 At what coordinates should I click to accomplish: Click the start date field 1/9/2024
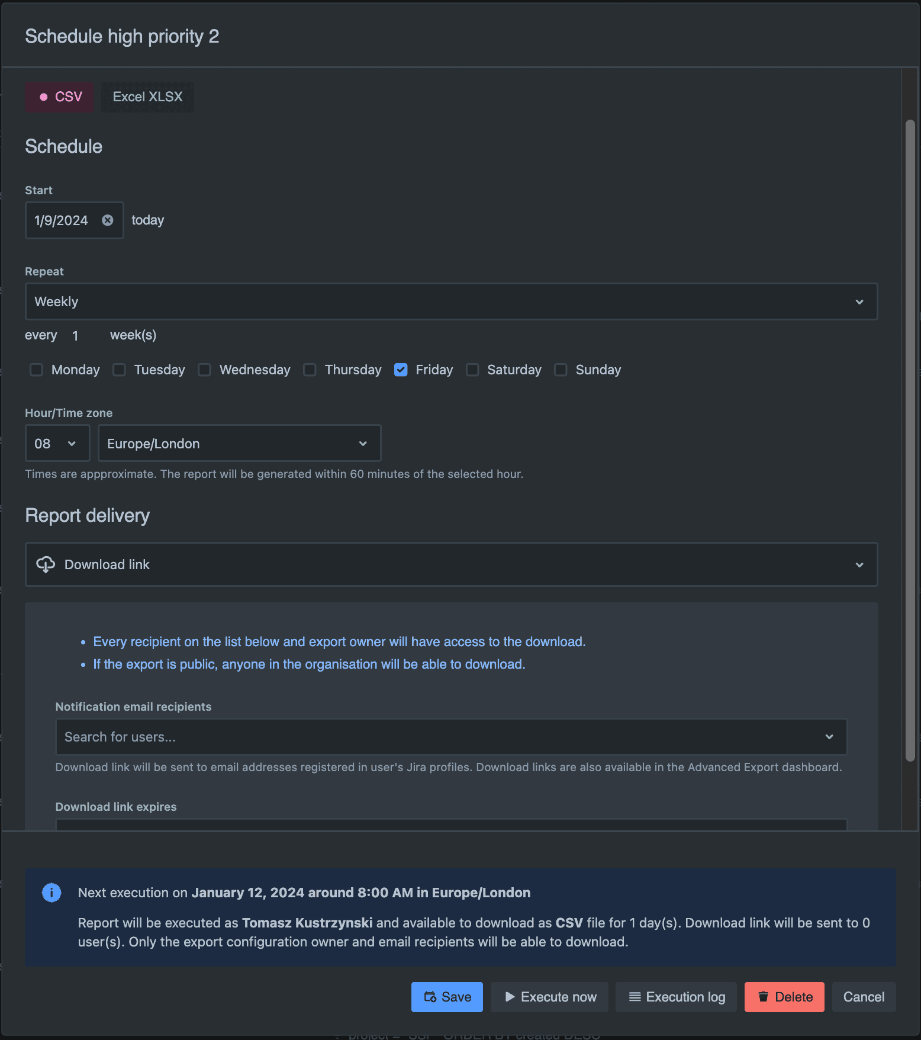click(74, 220)
